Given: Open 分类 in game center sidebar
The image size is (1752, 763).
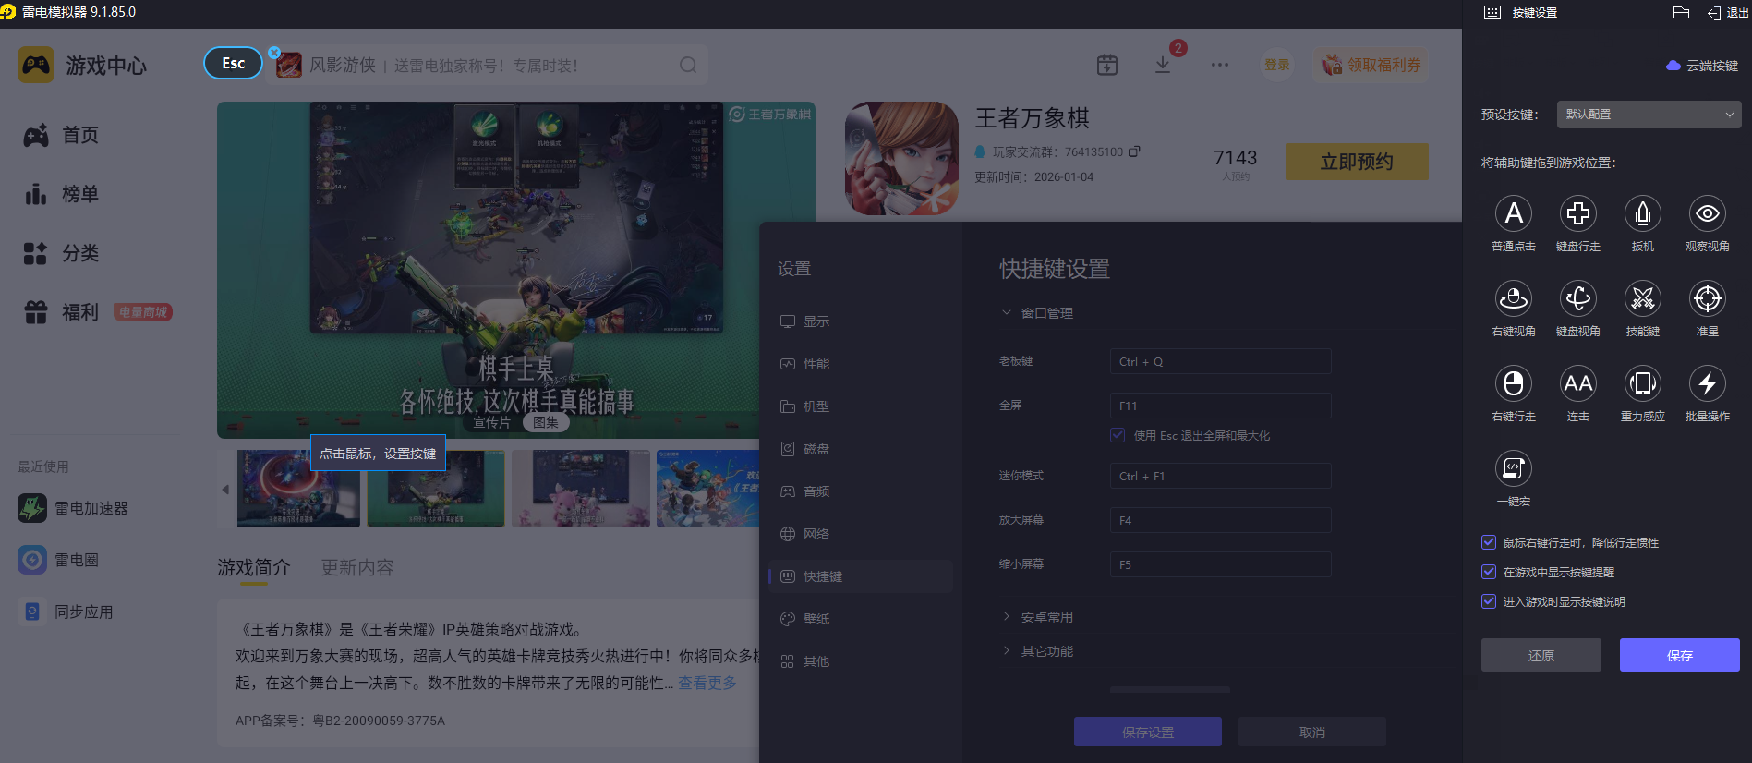Looking at the screenshot, I should pyautogui.click(x=61, y=253).
